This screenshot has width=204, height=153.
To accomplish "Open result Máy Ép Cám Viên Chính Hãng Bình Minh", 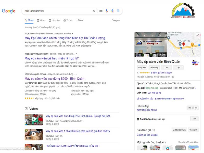I will point(65,38).
